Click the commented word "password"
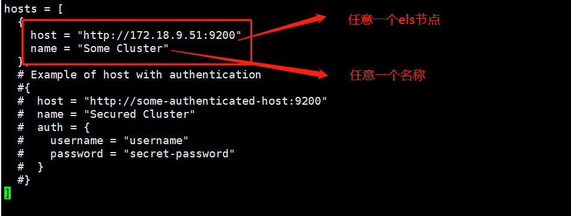 76,154
